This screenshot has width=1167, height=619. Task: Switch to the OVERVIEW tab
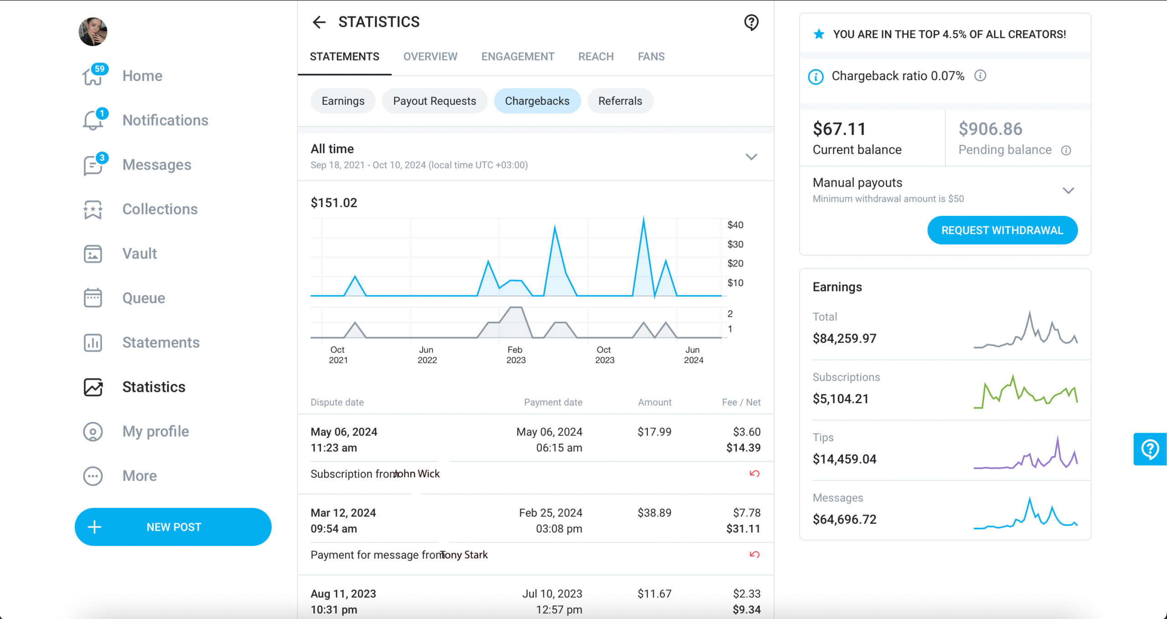(430, 56)
